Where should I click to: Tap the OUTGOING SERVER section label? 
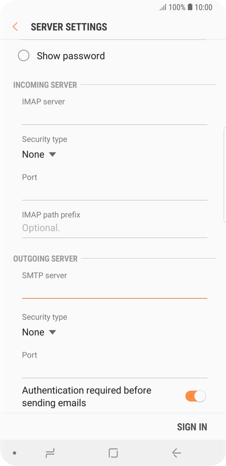pos(45,259)
